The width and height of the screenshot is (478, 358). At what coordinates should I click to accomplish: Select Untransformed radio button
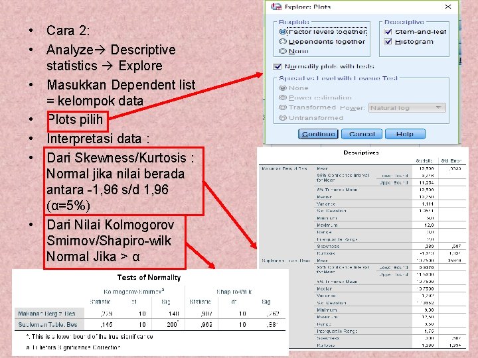click(x=283, y=118)
